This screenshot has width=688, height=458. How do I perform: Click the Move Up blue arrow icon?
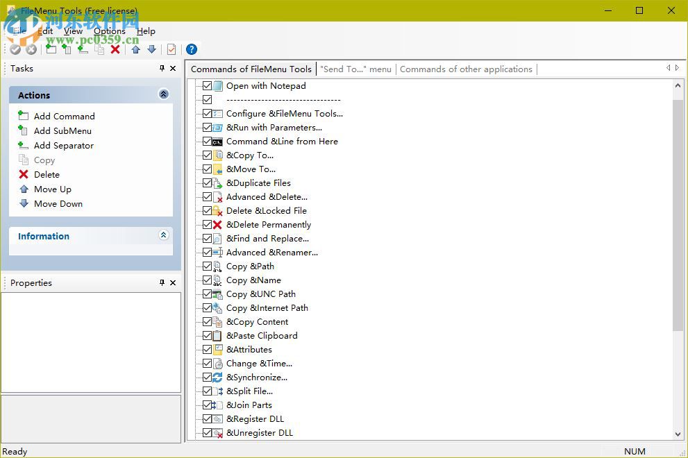coord(135,49)
